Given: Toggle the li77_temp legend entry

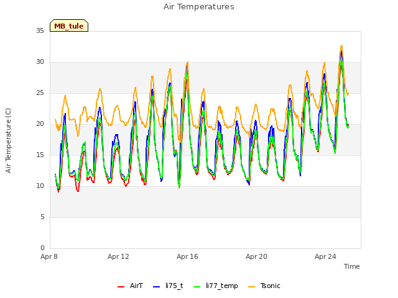Looking at the screenshot, I should pos(216,286).
